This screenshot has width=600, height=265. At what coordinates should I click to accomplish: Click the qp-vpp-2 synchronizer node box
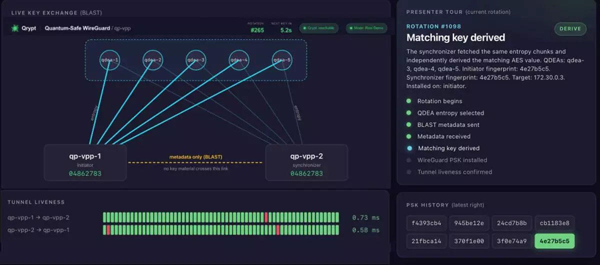tap(306, 163)
